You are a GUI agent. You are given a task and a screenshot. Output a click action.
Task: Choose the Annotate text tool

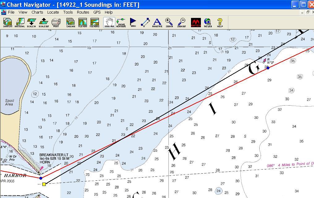tap(157, 22)
